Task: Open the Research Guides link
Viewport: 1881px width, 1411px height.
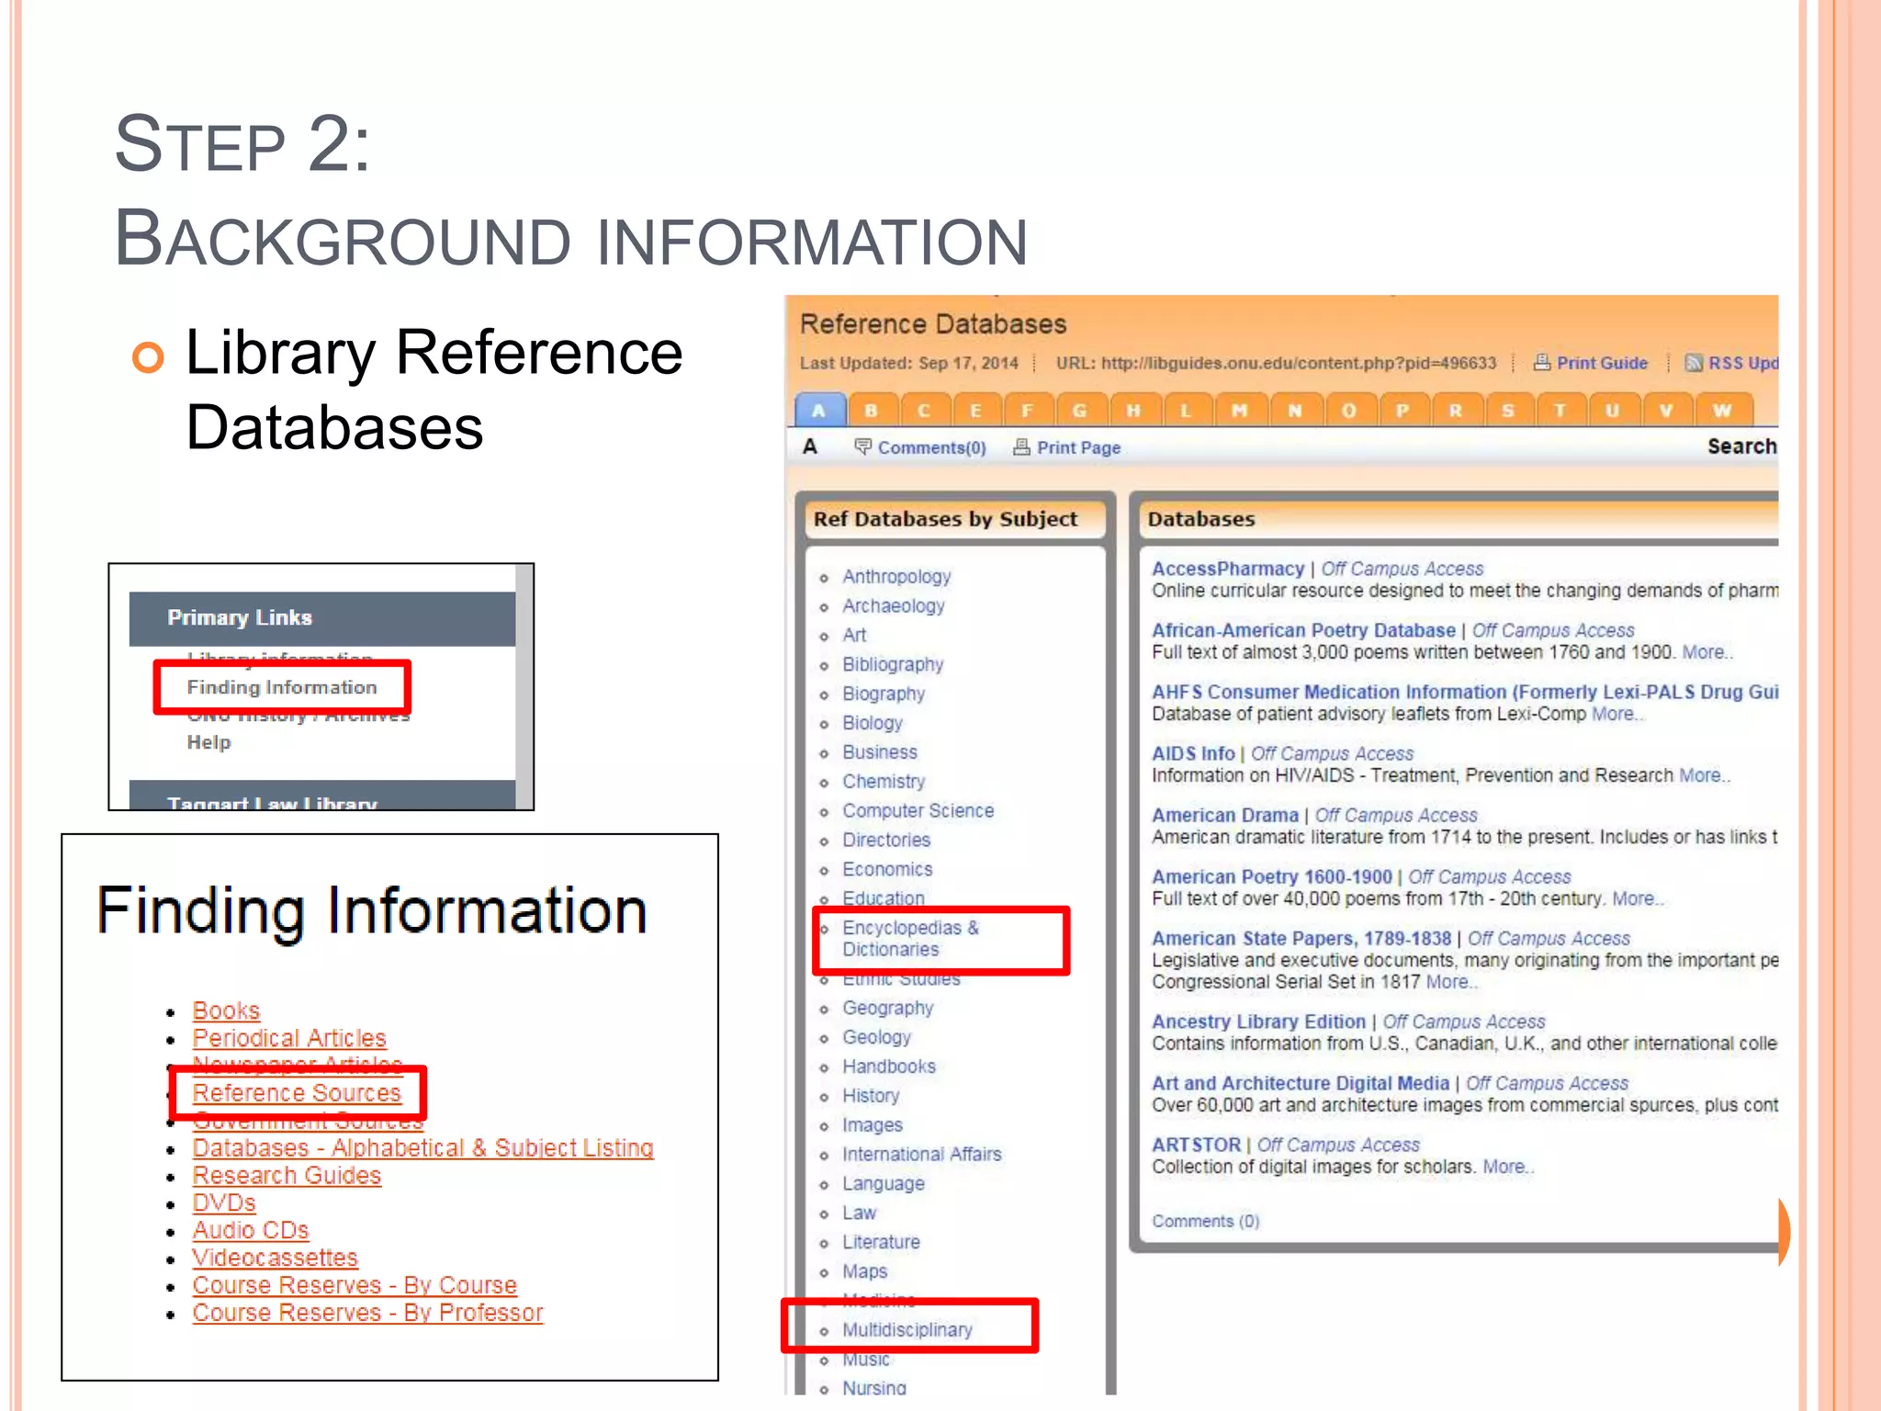Action: 287,1176
